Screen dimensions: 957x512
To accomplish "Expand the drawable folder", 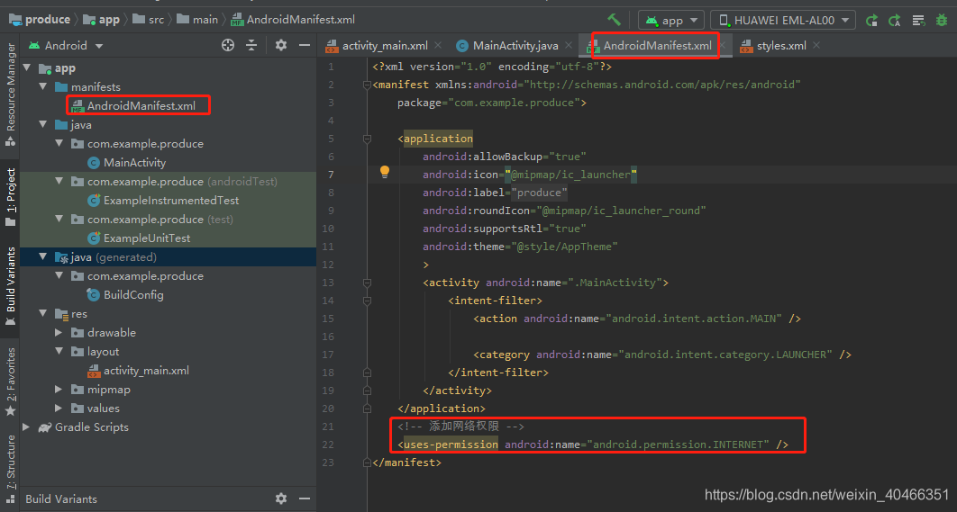I will tap(59, 332).
